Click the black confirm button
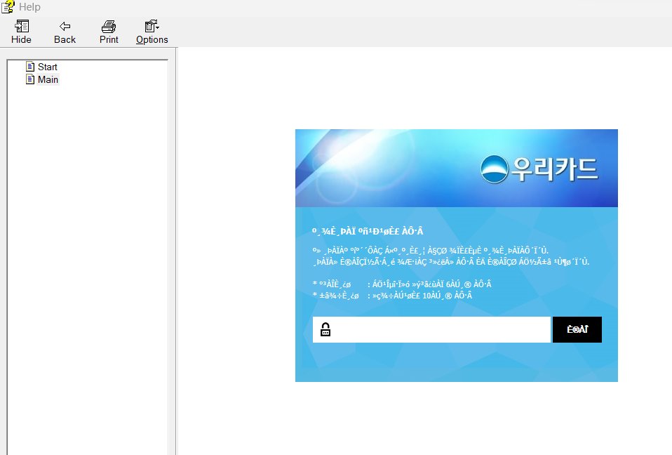Screen dimensions: 672x455 pos(577,329)
